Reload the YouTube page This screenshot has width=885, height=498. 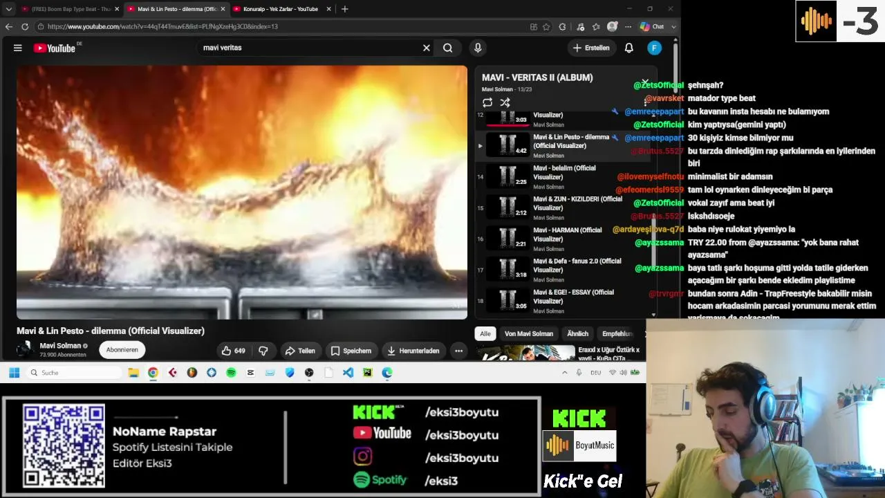point(25,26)
